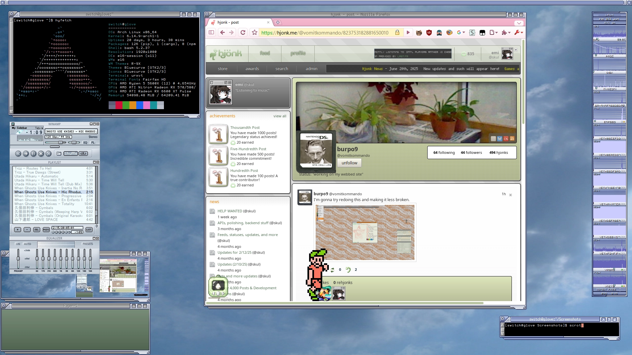Open wrench settings menu
The width and height of the screenshot is (632, 355).
pyautogui.click(x=518, y=32)
